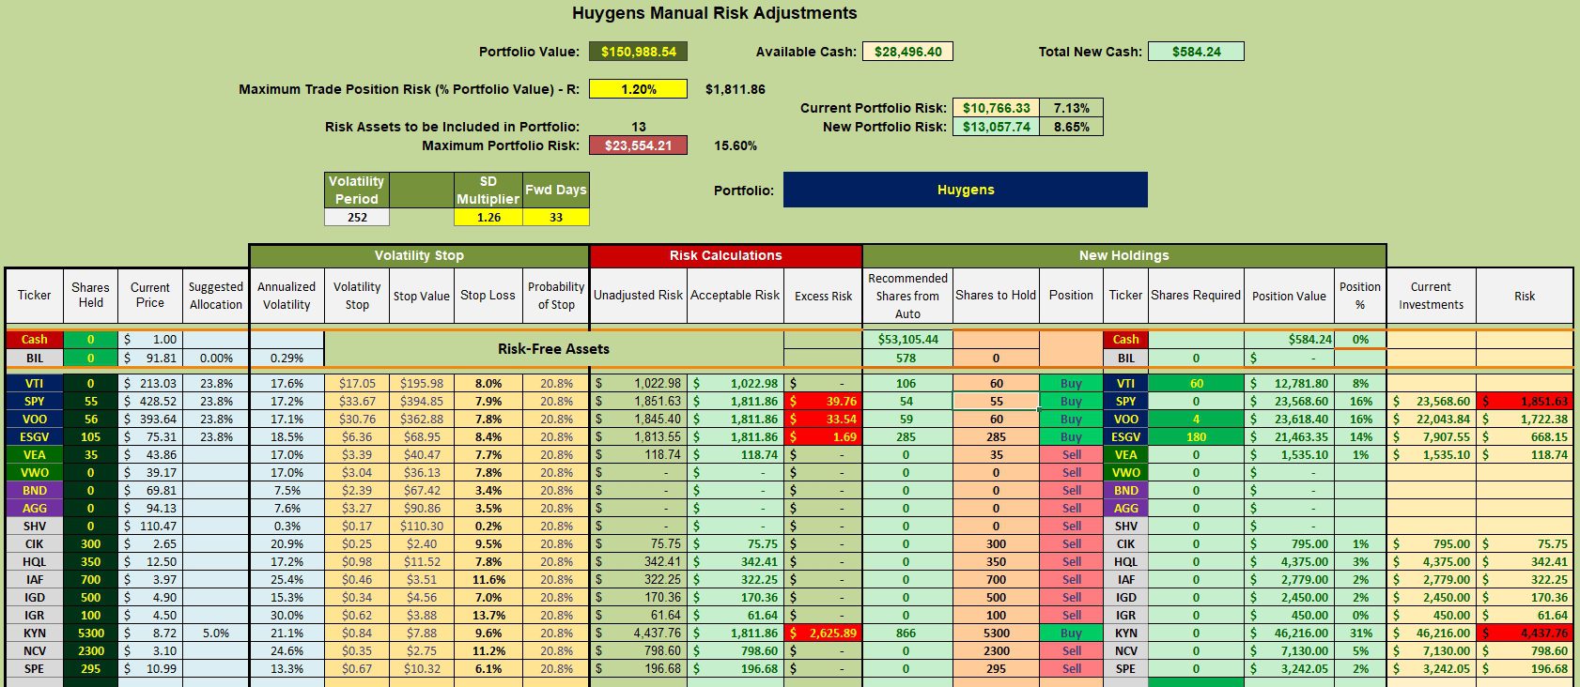
Task: Edit the 1.20% maximum trade risk cell
Action: coord(639,89)
